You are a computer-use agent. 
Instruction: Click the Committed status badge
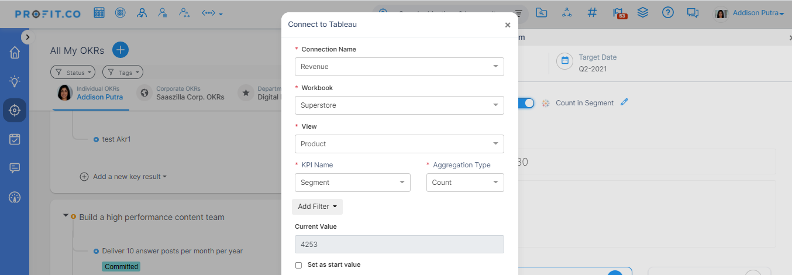point(121,267)
